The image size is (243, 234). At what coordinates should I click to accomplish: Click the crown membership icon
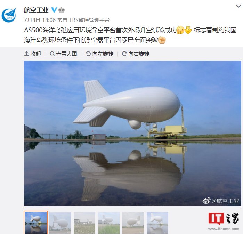click(x=62, y=10)
